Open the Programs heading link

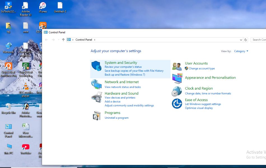(x=113, y=113)
